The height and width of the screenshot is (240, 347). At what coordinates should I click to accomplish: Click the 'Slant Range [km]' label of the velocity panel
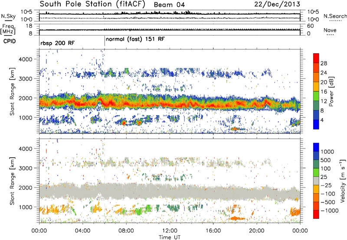point(12,181)
